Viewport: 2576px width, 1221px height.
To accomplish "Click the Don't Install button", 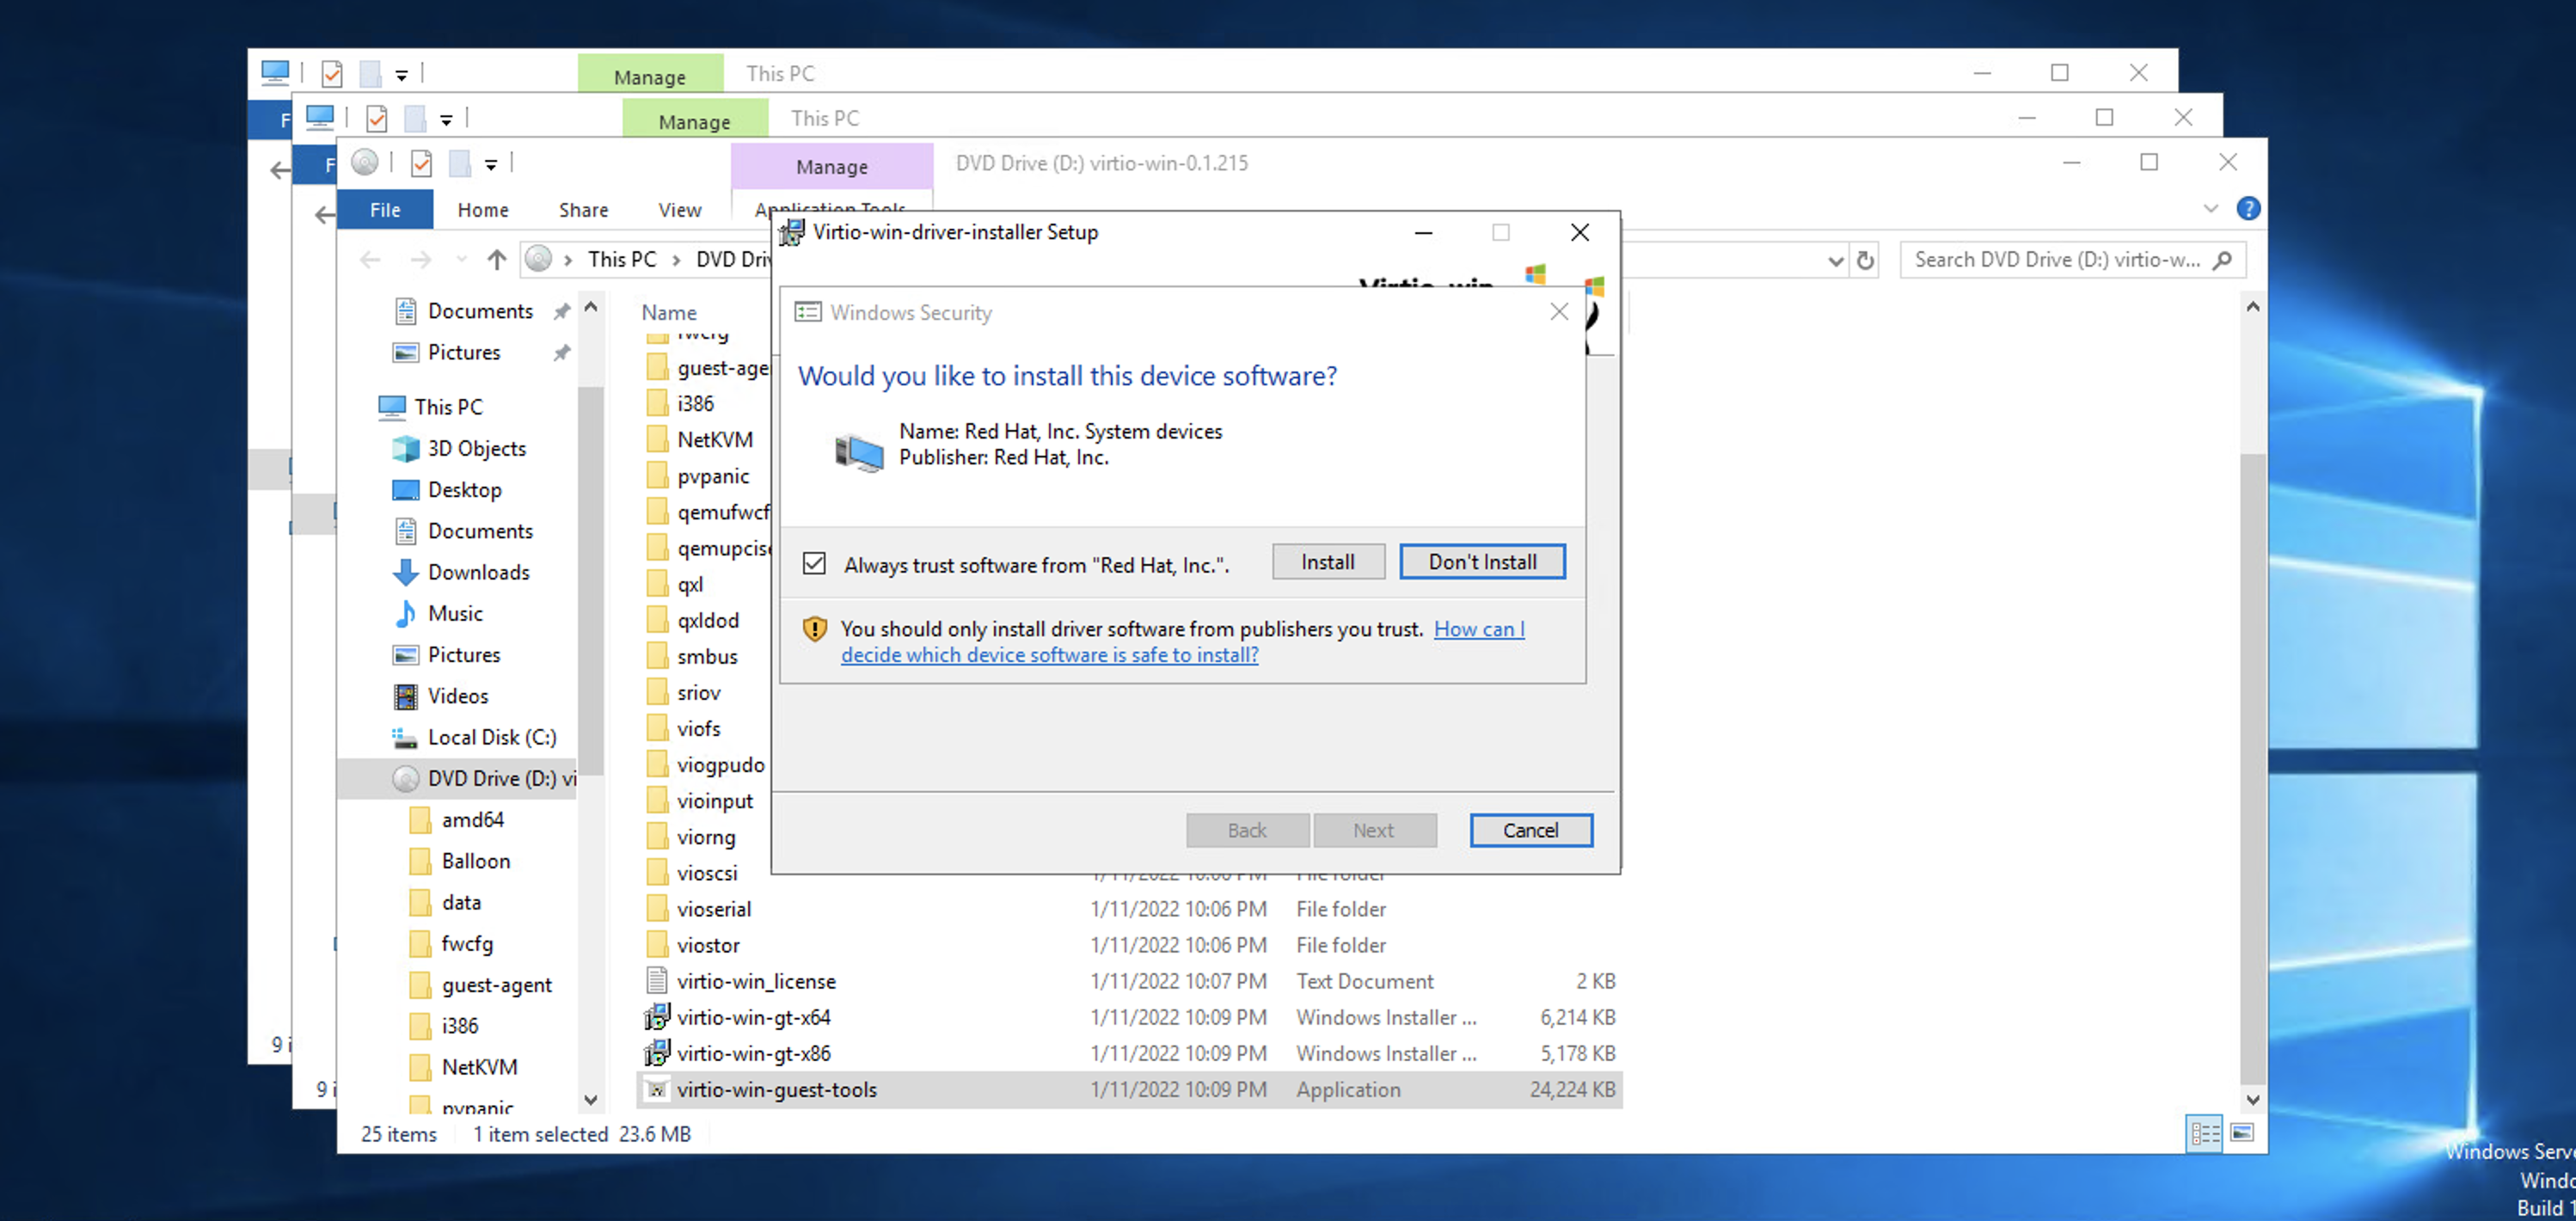I will [x=1481, y=562].
